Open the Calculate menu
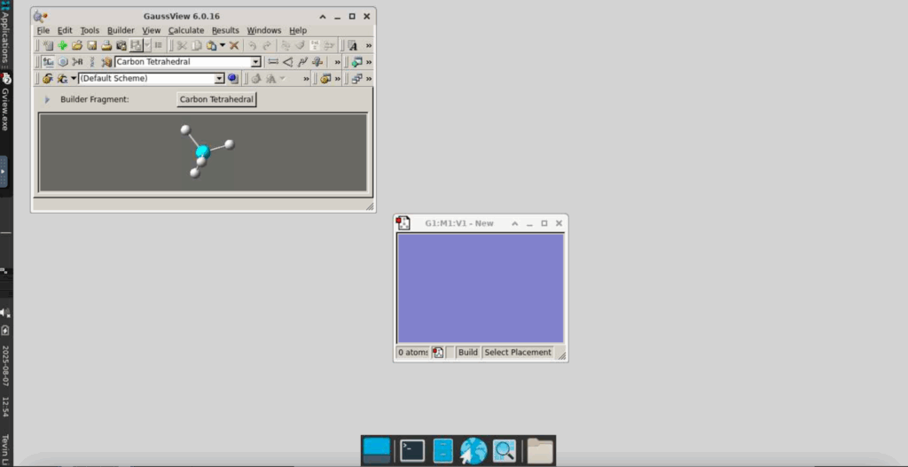The width and height of the screenshot is (908, 467). 186,30
